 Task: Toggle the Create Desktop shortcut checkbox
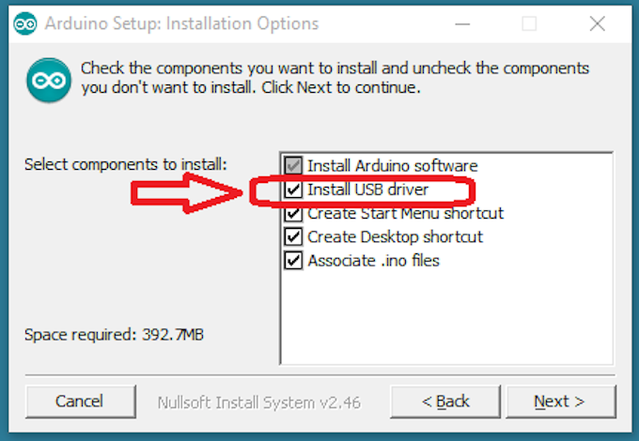(x=293, y=237)
